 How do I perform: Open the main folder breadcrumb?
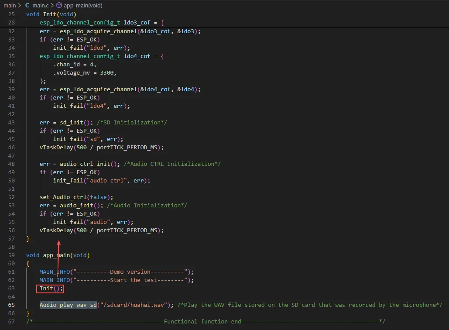coord(10,6)
